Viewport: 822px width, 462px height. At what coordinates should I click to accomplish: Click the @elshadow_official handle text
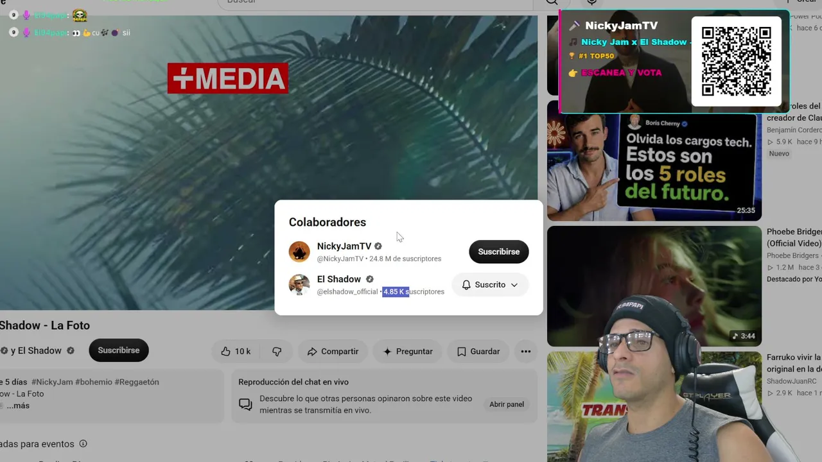(x=347, y=292)
